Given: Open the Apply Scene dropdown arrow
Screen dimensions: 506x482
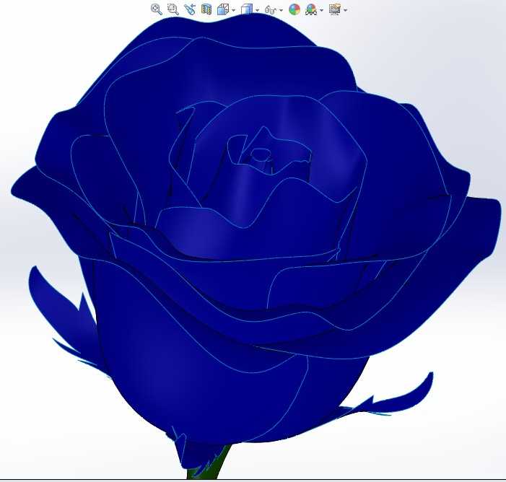Looking at the screenshot, I should (x=321, y=10).
